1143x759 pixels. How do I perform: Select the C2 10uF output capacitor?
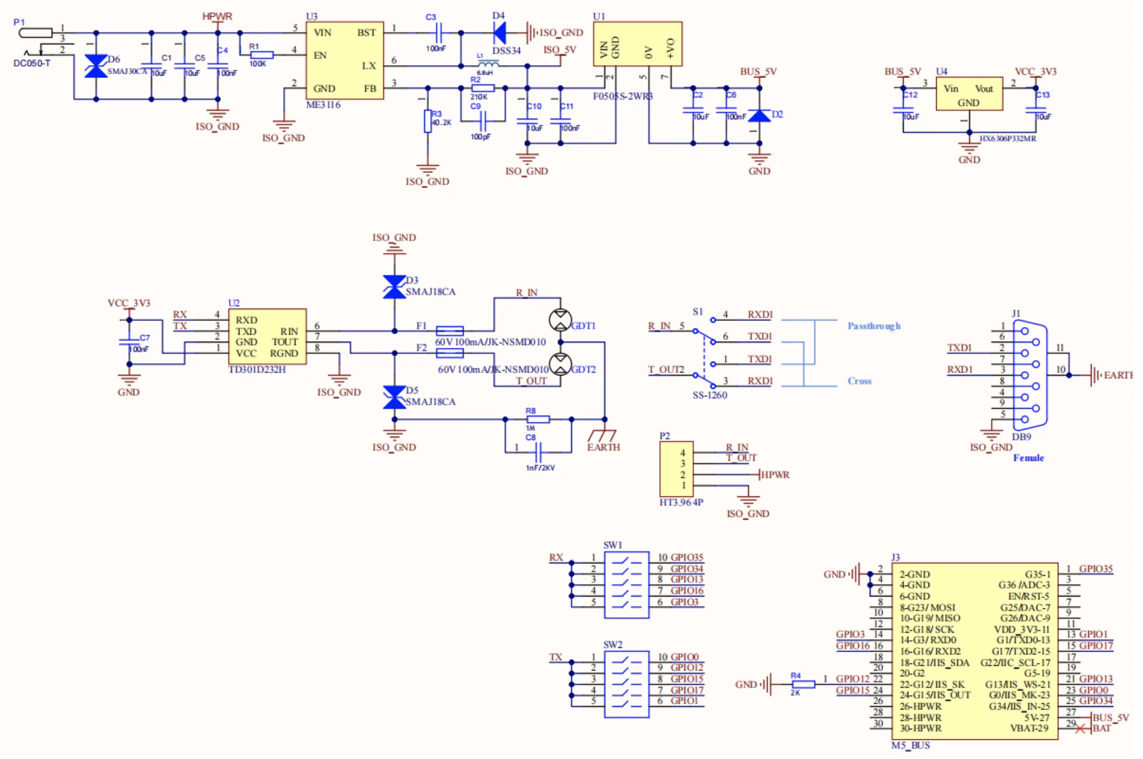tap(693, 110)
